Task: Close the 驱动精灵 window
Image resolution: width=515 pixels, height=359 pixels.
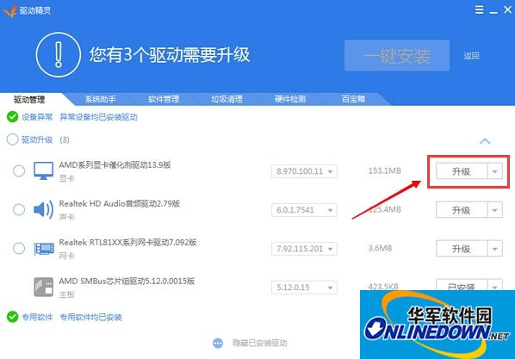Action: [x=507, y=9]
